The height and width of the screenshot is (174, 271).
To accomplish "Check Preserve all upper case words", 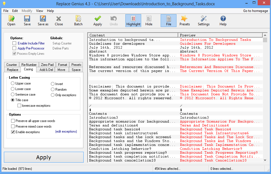I will (13, 121).
